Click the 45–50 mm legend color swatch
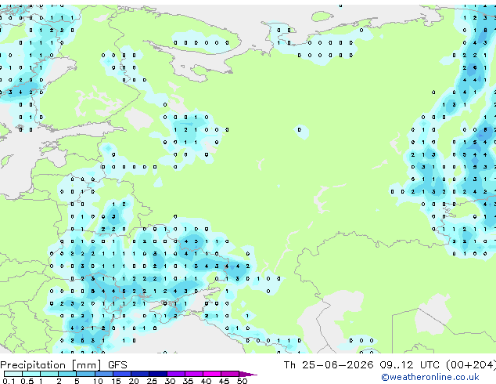This screenshot has width=496, height=384. click(230, 374)
